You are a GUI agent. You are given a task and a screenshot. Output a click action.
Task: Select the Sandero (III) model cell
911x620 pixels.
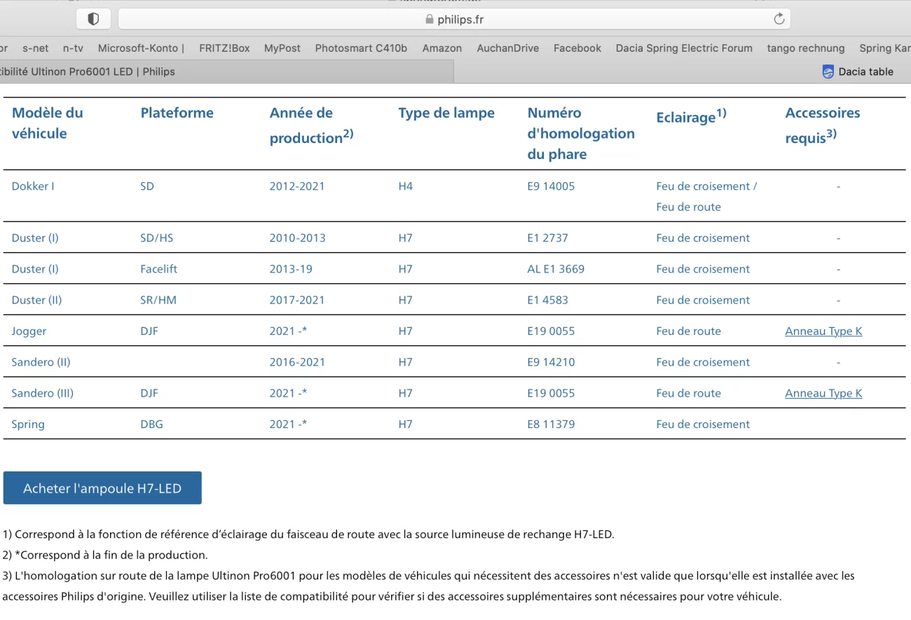[x=42, y=393]
